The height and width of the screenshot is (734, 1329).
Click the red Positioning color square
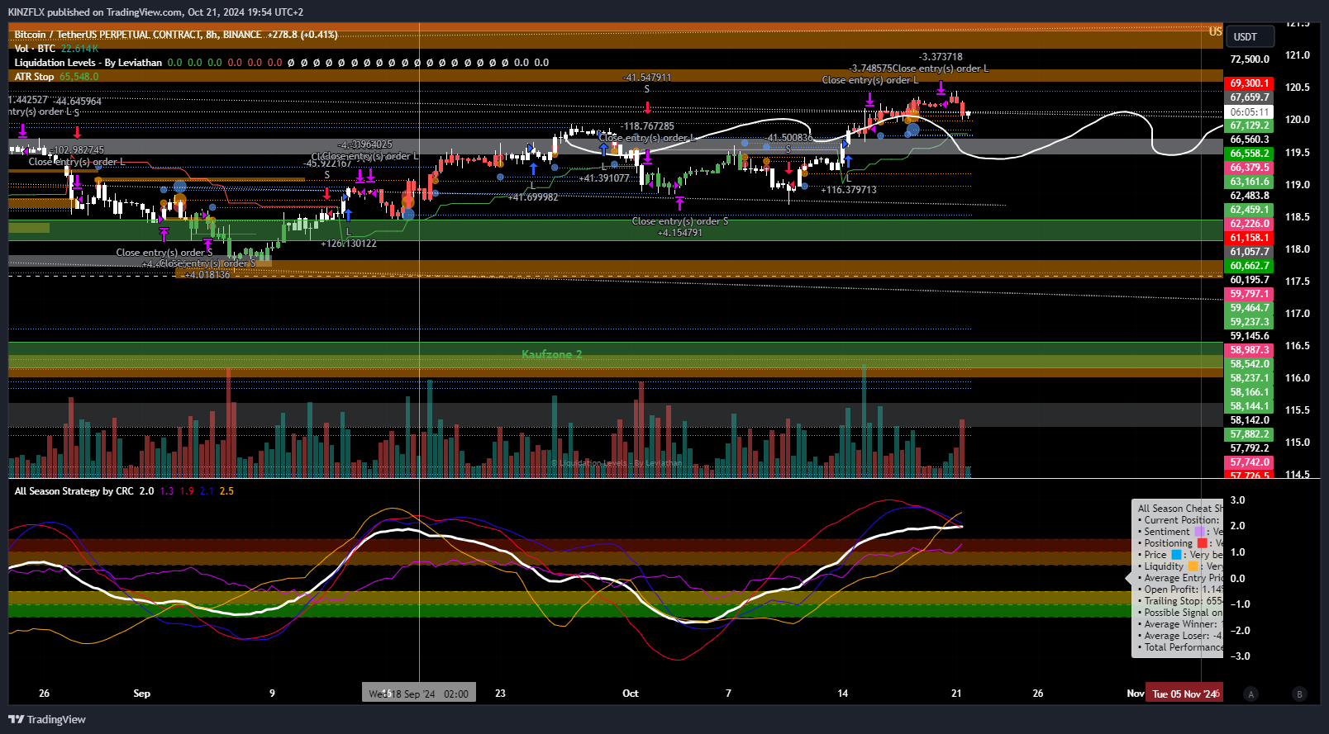click(1203, 543)
